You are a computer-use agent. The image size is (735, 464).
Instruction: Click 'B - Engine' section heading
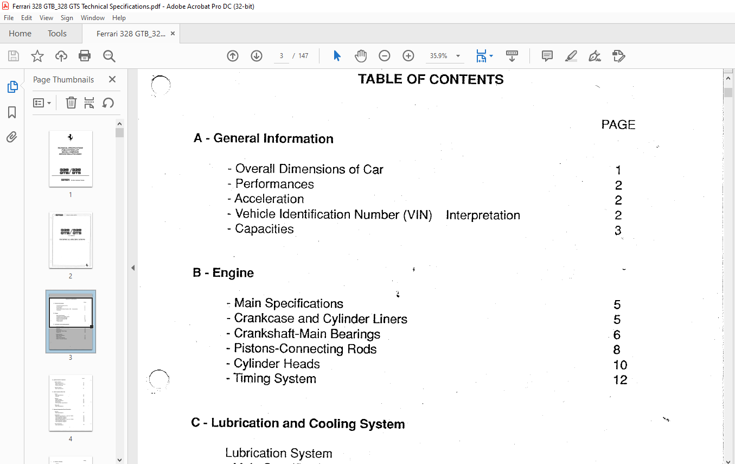(223, 273)
